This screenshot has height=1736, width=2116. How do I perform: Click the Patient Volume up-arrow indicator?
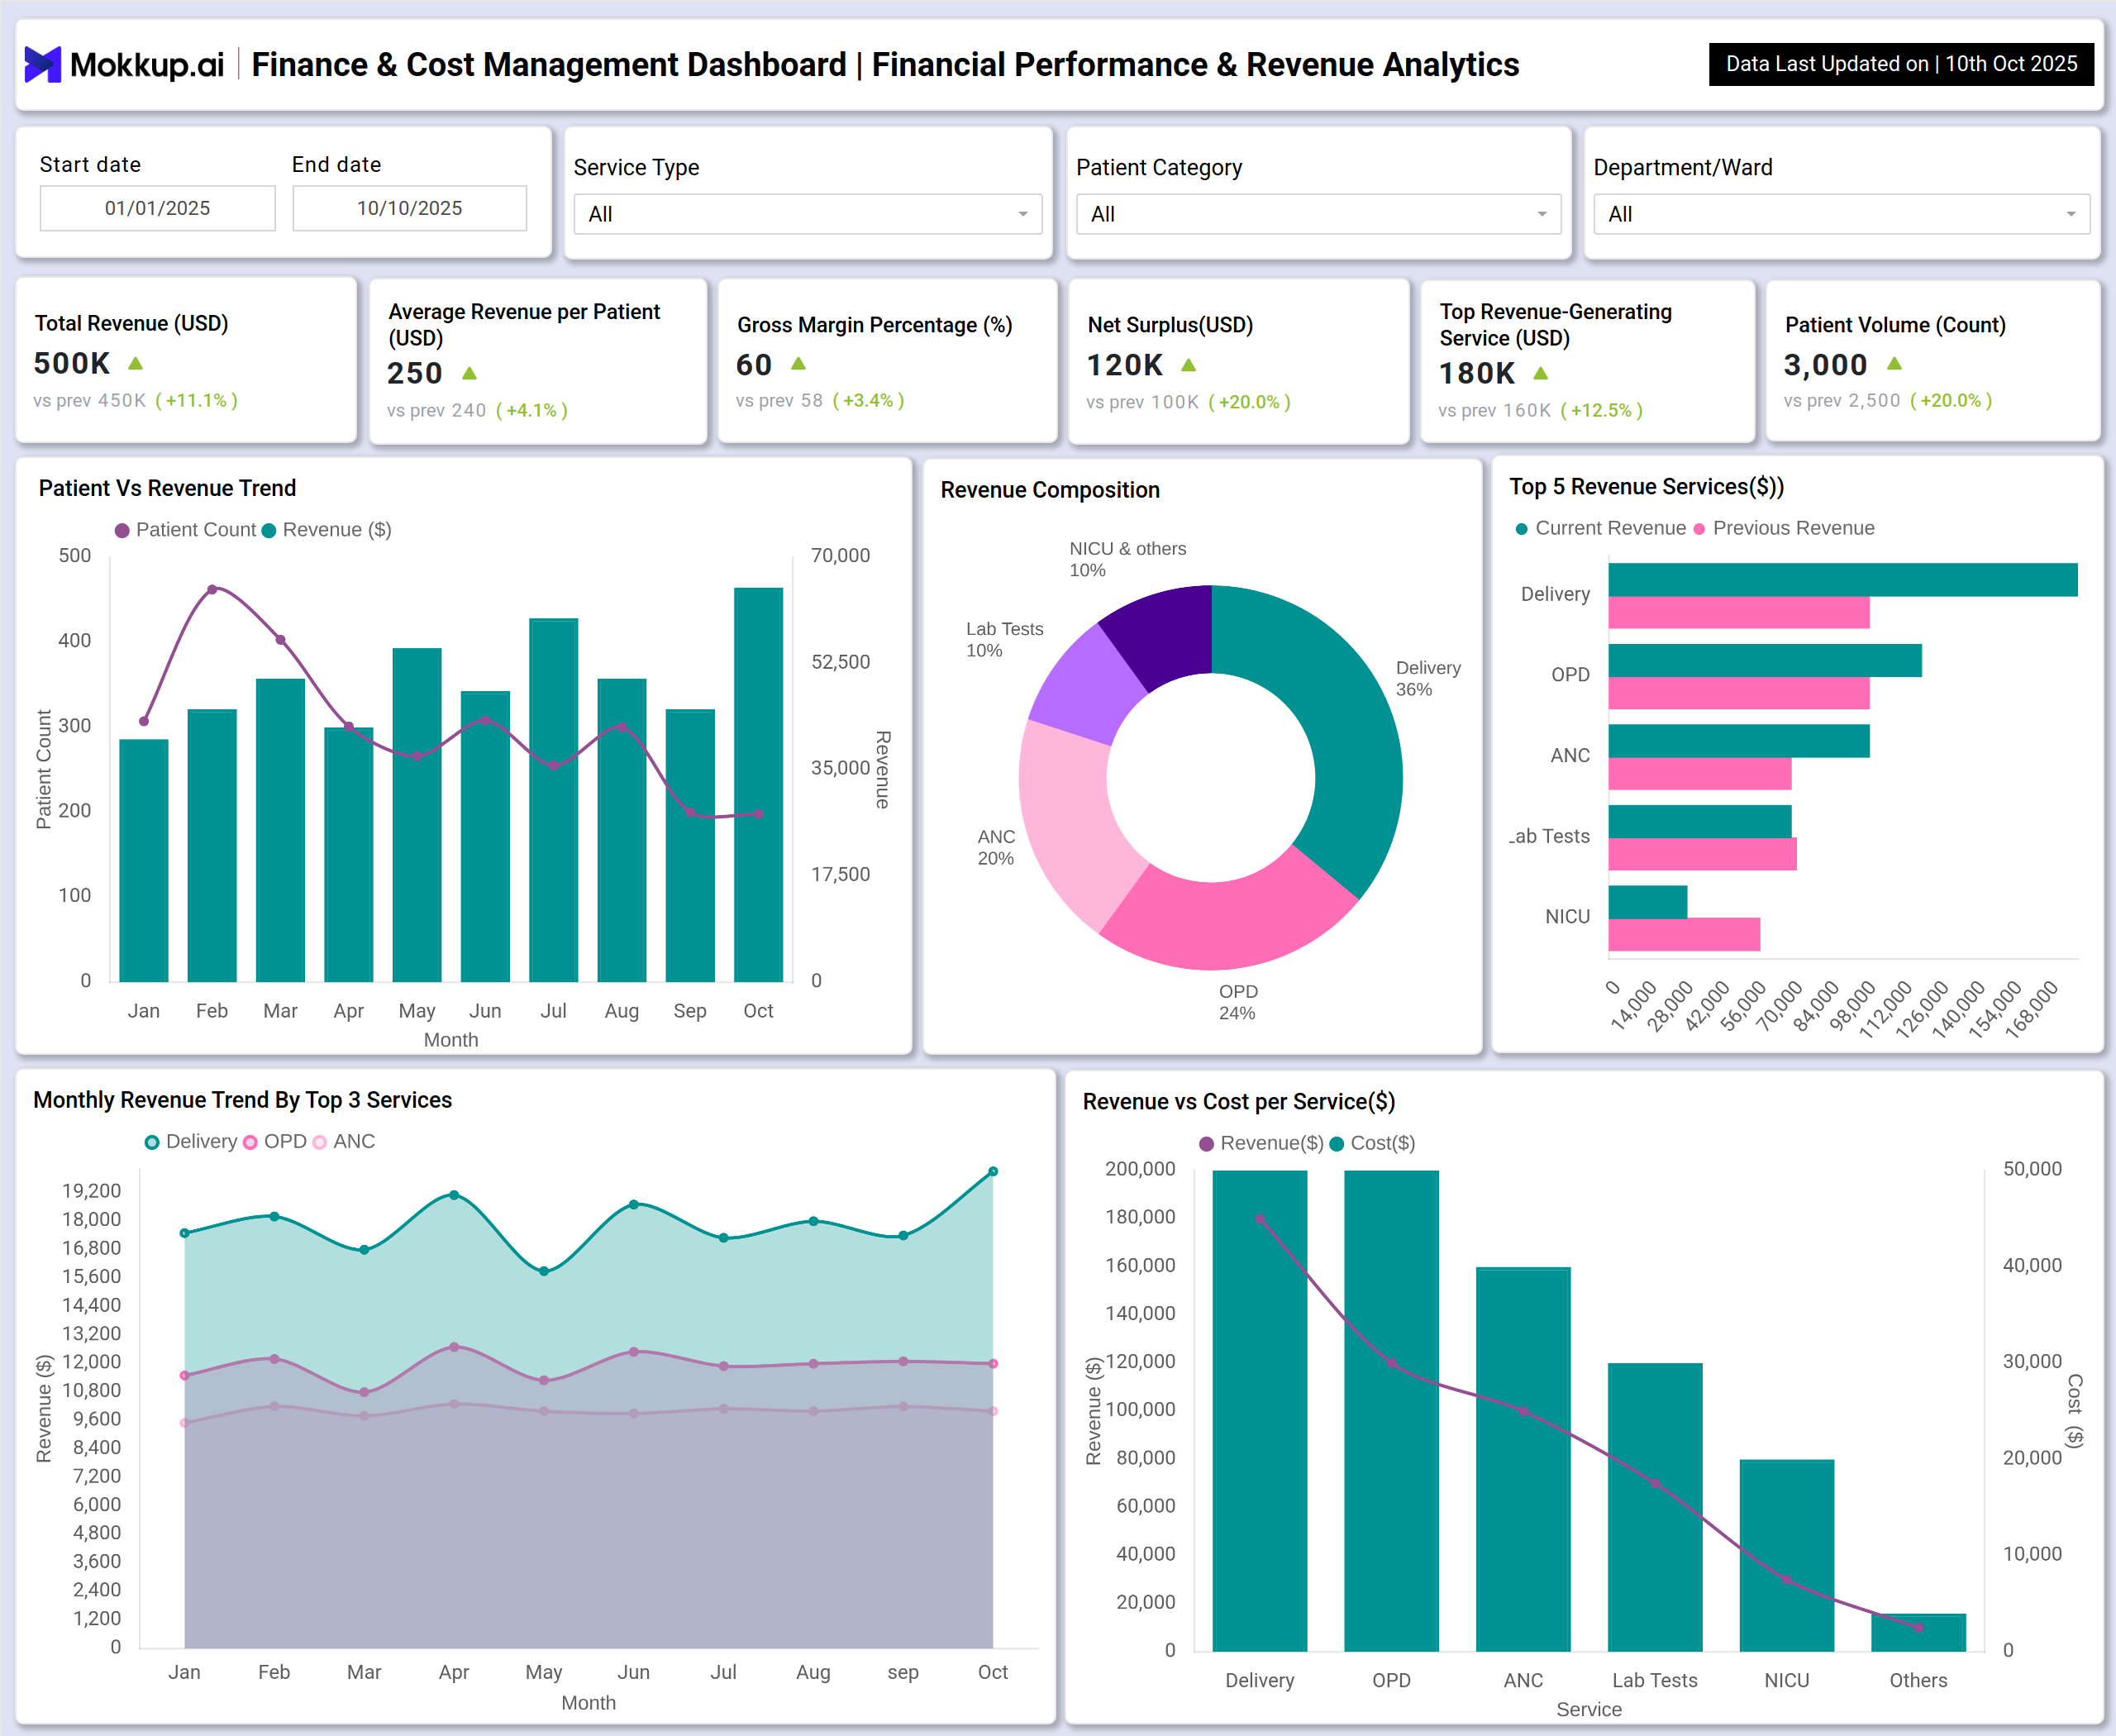click(1894, 363)
